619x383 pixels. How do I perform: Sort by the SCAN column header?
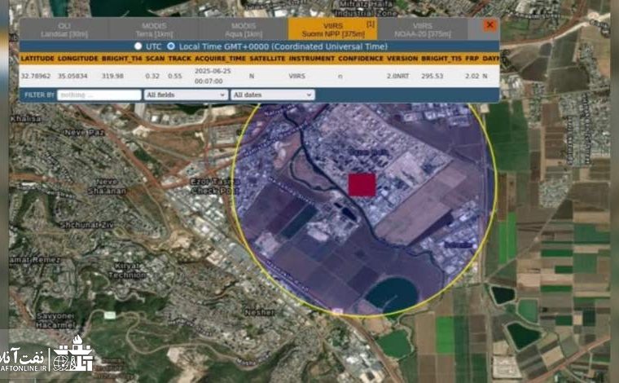point(155,59)
